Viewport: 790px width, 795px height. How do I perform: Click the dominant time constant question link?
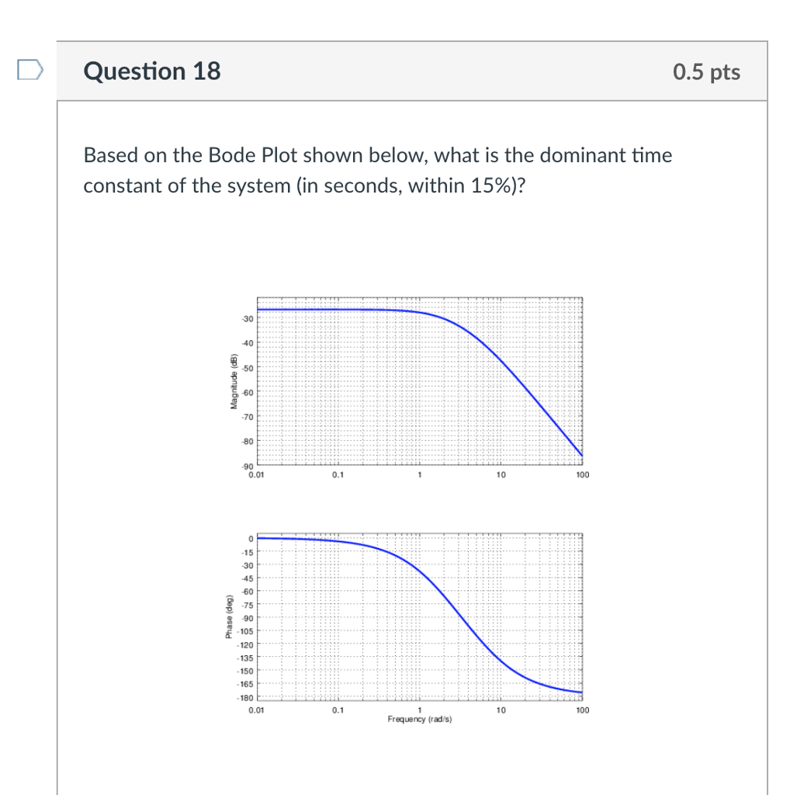point(378,170)
